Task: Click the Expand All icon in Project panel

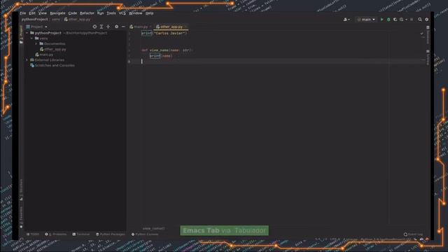Action: [101, 27]
